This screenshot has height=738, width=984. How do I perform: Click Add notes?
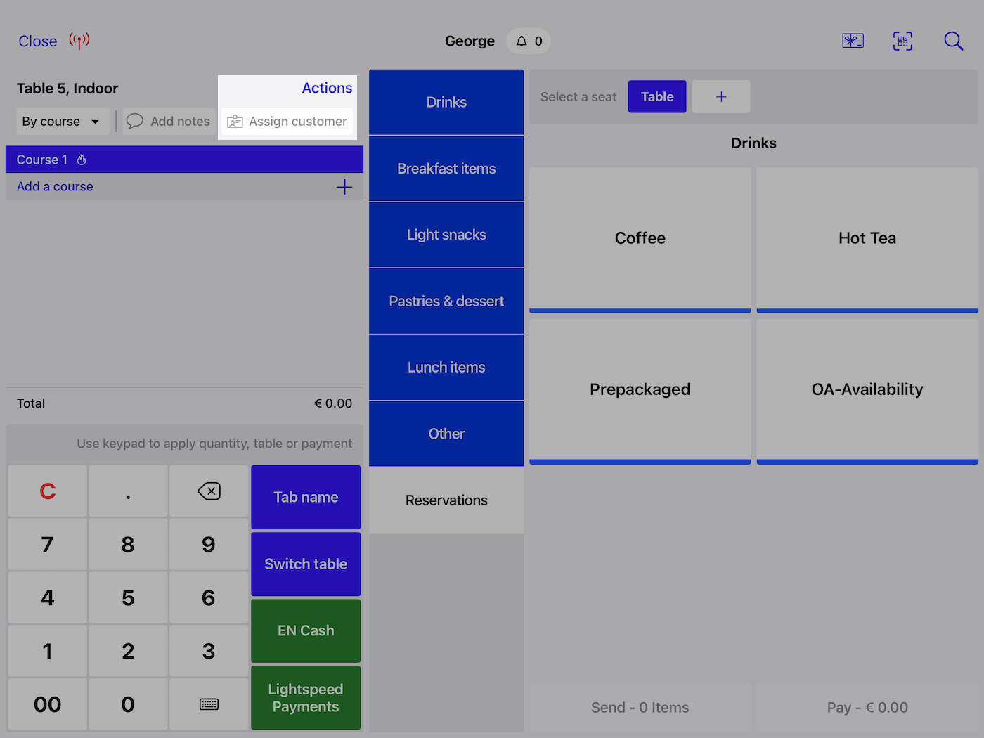(168, 122)
